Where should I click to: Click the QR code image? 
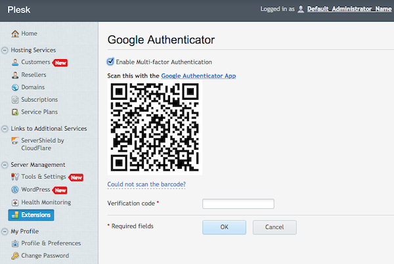tap(155, 127)
